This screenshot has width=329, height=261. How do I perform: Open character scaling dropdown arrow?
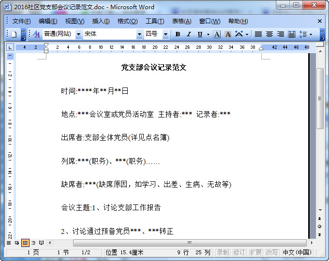[247, 34]
